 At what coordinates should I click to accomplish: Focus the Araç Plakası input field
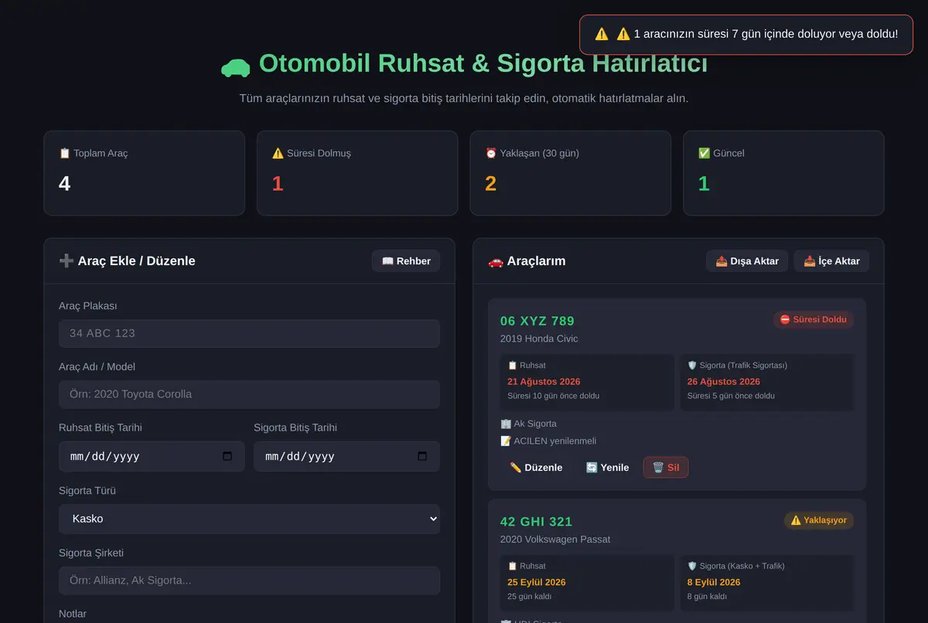tap(249, 333)
